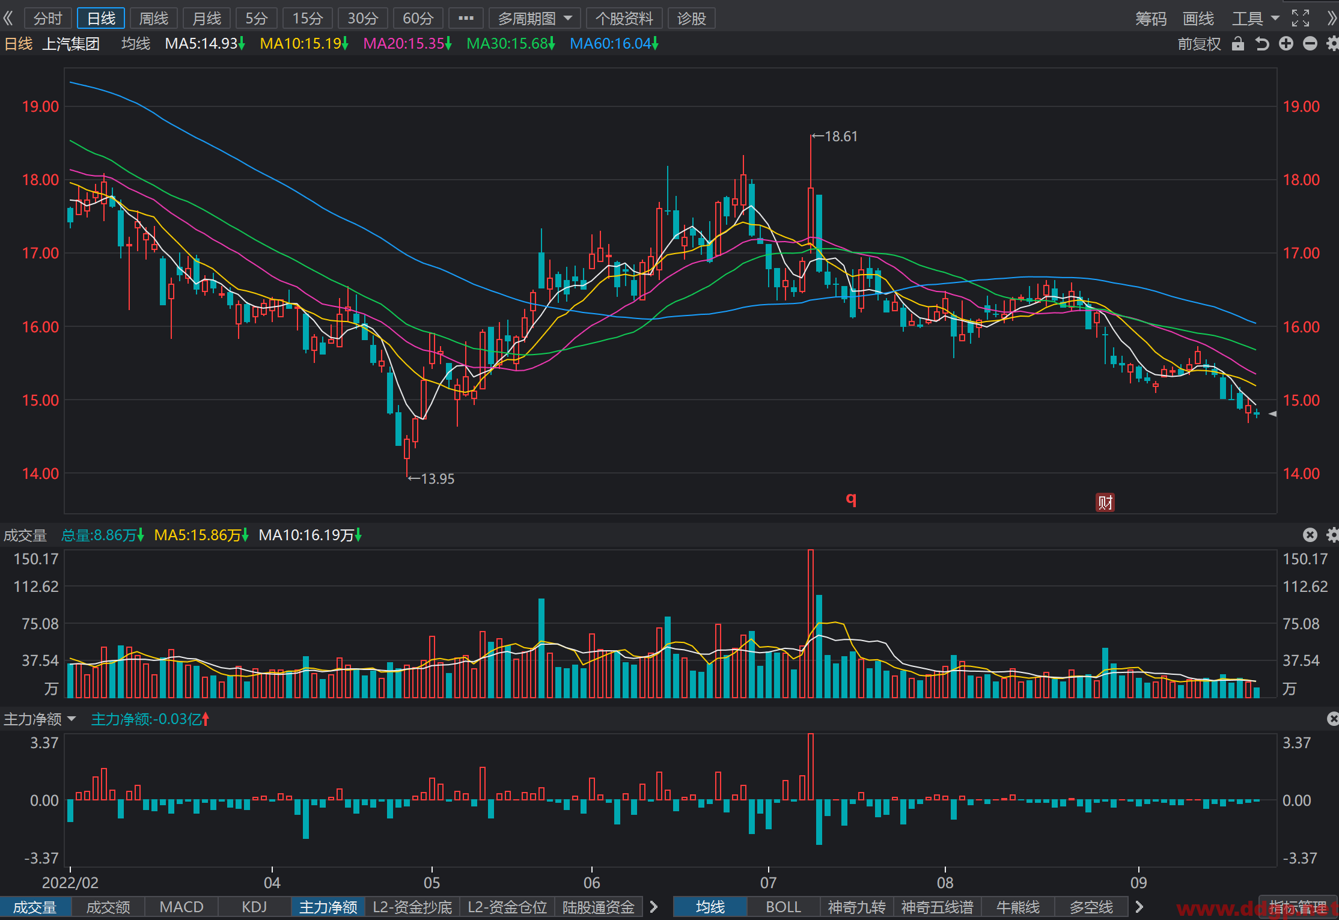Zoom out chart with minus icon
The width and height of the screenshot is (1339, 920).
coord(1310,44)
